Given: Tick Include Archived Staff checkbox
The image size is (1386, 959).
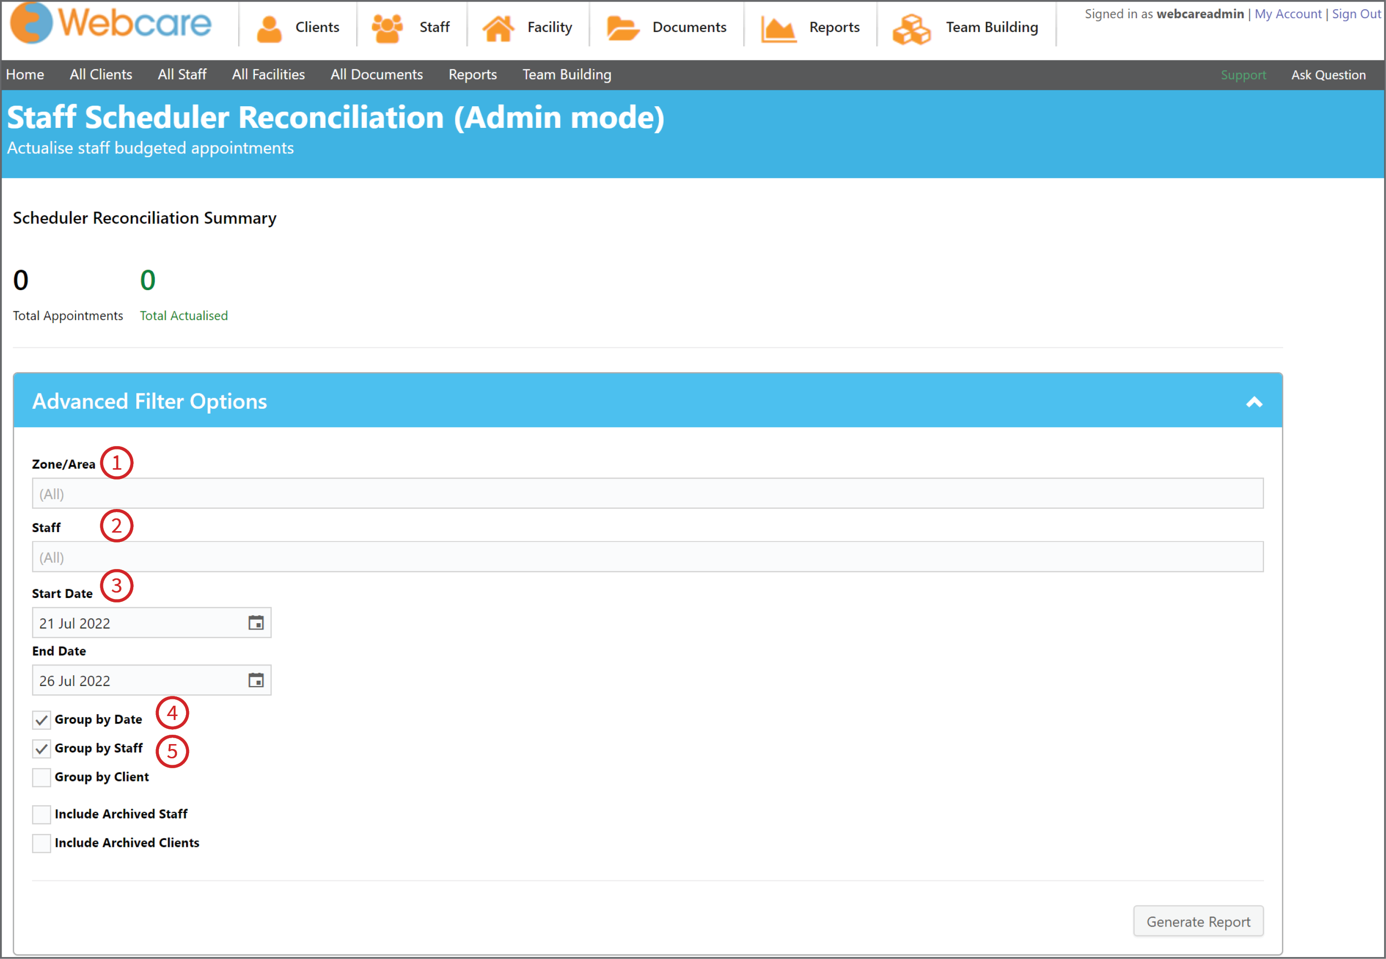Looking at the screenshot, I should [41, 815].
